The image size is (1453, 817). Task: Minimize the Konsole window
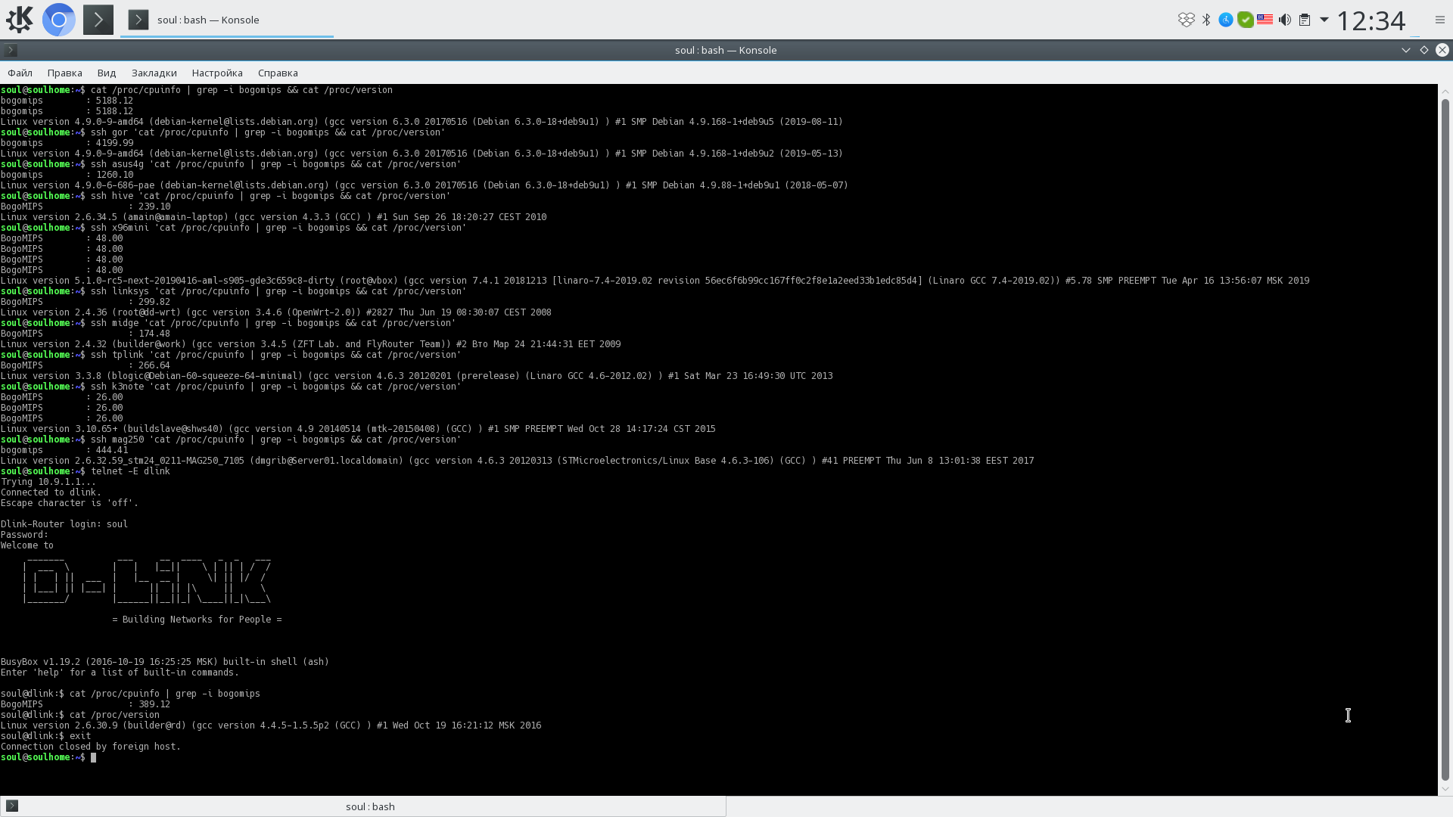pyautogui.click(x=1406, y=50)
